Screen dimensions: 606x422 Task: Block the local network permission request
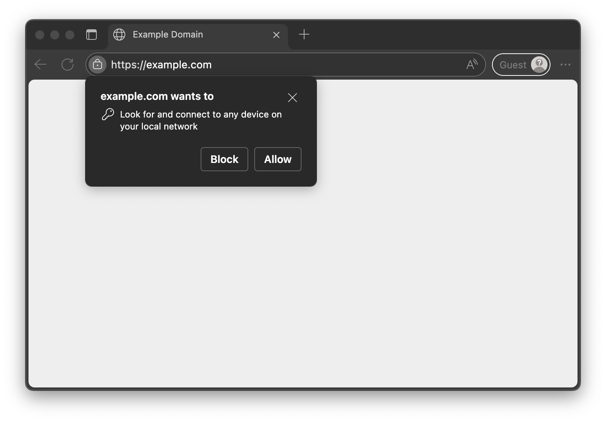(224, 159)
